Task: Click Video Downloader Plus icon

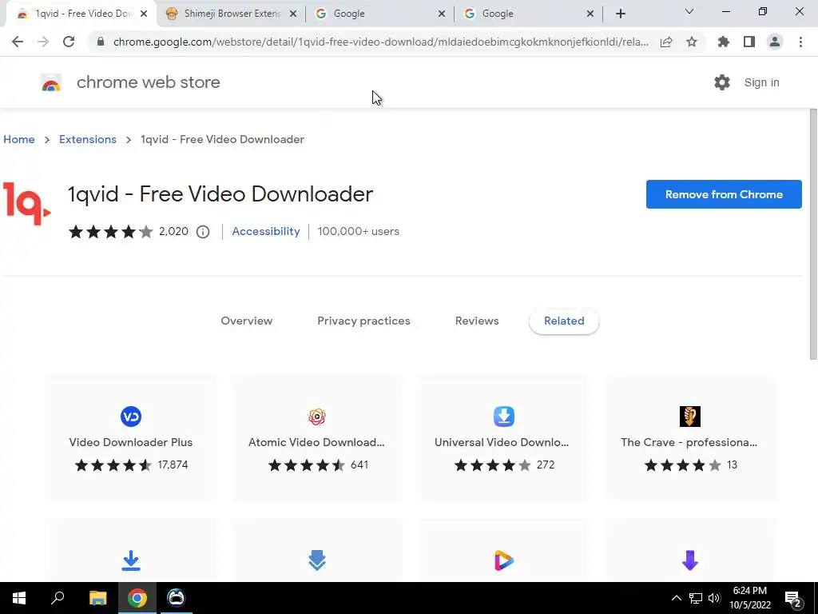Action: 131,416
